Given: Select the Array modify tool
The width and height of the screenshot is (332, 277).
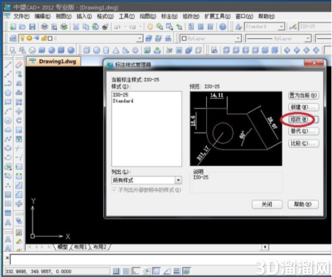Looking at the screenshot, I should 19,102.
